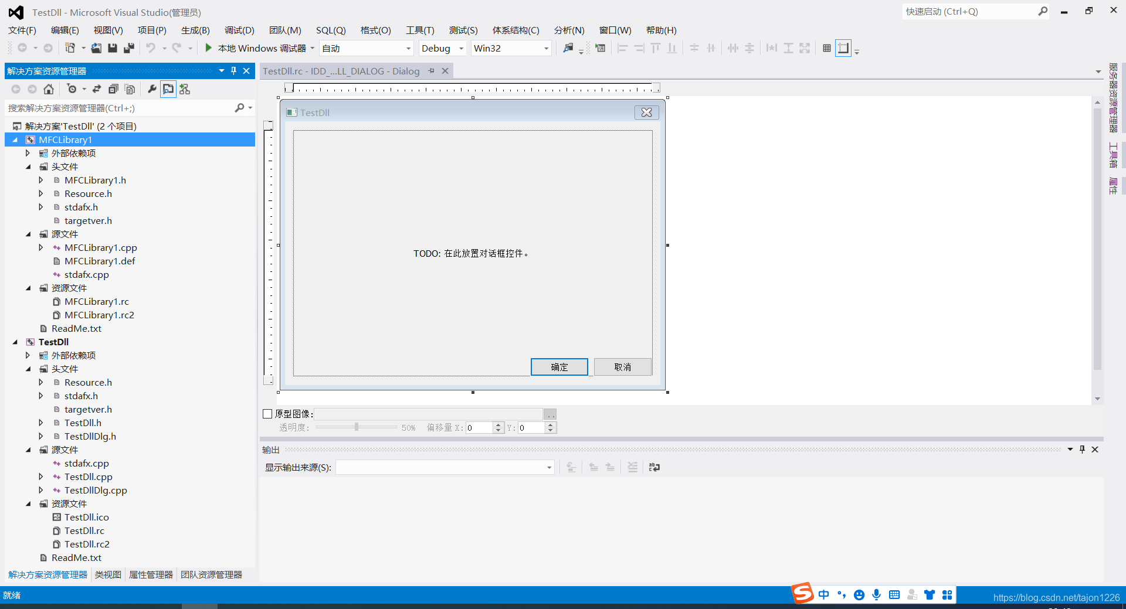1126x609 pixels.
Task: Click the 取消 button in the dialog design
Action: click(623, 367)
